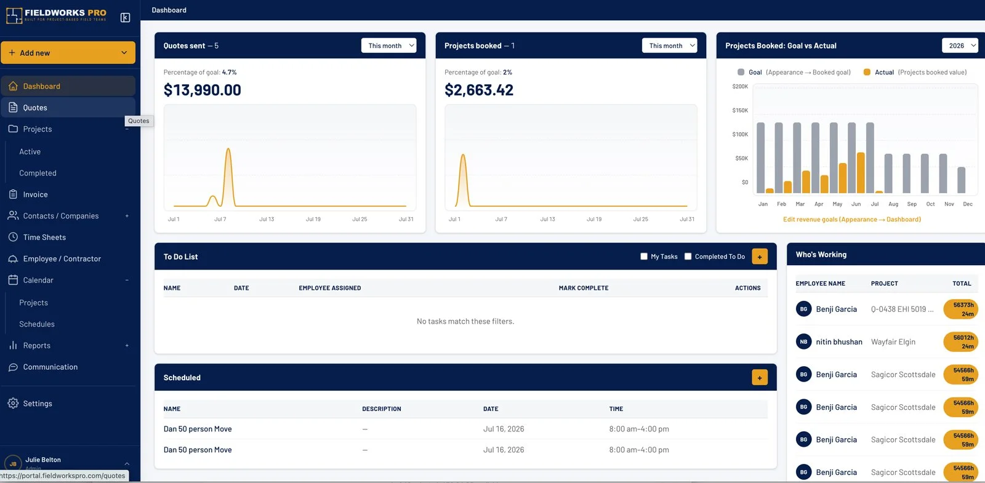This screenshot has width=985, height=483.
Task: Click the $13,990.00 quotes total
Action: 203,90
